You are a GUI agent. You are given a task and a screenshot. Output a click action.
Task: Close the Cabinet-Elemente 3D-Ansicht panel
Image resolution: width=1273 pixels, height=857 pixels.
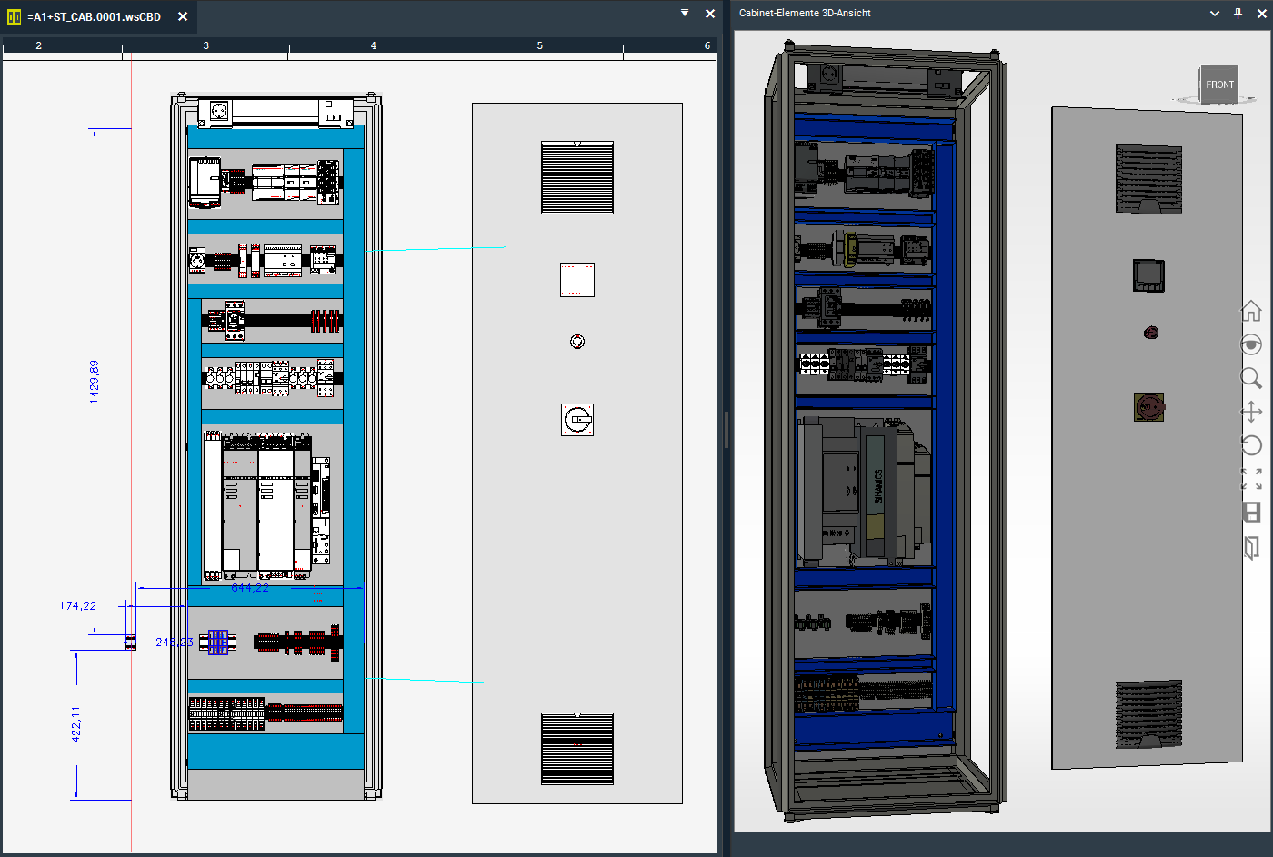tap(1261, 14)
